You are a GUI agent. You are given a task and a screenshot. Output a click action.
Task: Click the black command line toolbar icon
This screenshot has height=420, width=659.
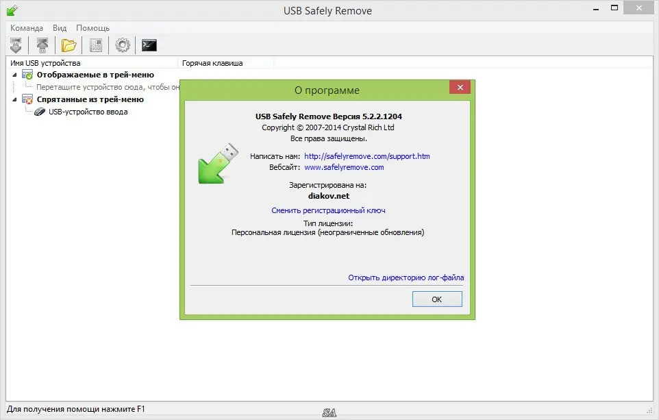[149, 45]
